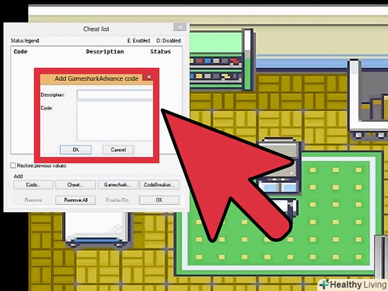Screen dimensions: 388x291
Task: Click the Description column header
Action: [105, 52]
